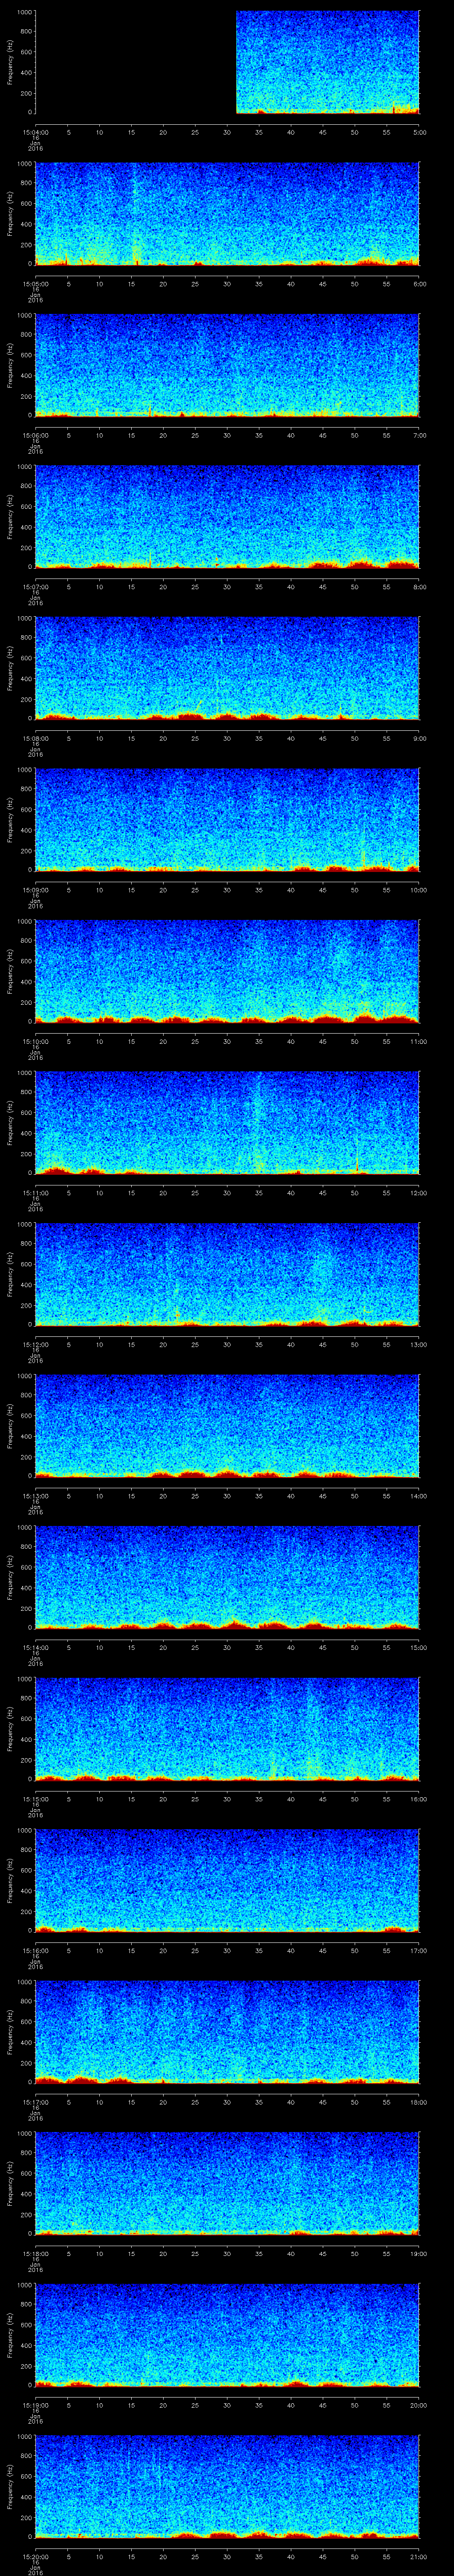This screenshot has width=454, height=2576.
Task: Click the '15:11:00' start time label
Action: [35, 1192]
